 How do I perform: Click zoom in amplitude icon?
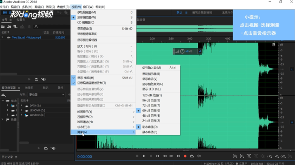coord(235,156)
